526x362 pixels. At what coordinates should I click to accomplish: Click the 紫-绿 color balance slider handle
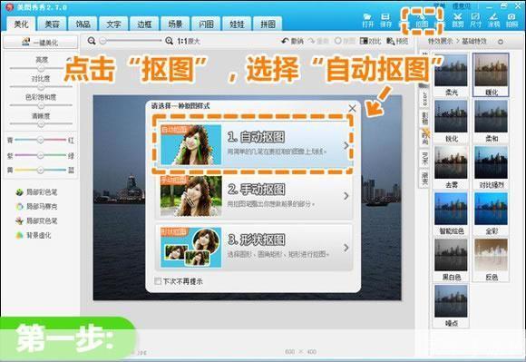click(x=41, y=155)
